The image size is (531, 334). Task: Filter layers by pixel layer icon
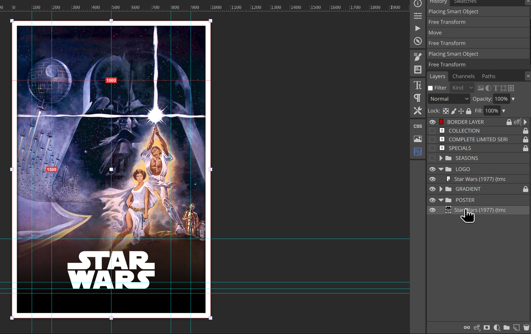[x=481, y=88]
